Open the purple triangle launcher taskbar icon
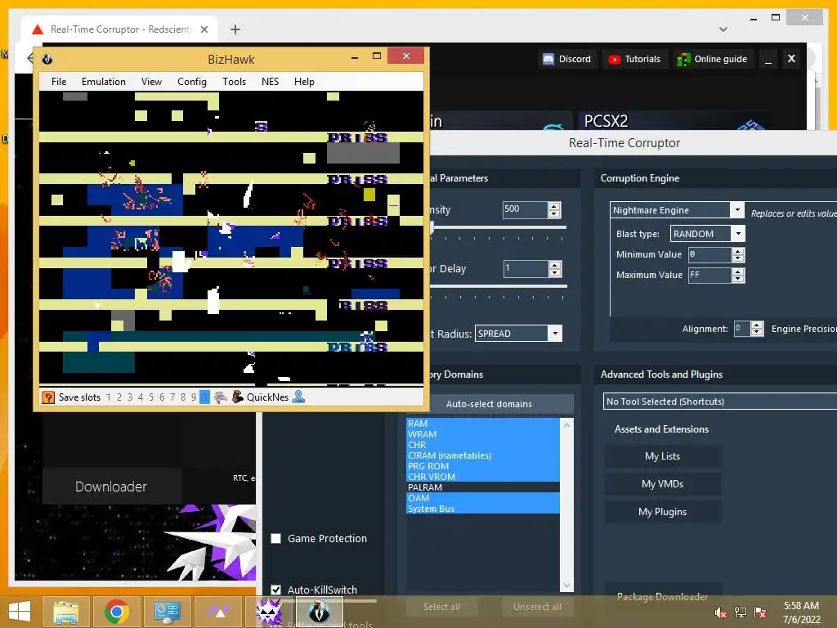Image resolution: width=837 pixels, height=628 pixels. click(x=218, y=612)
